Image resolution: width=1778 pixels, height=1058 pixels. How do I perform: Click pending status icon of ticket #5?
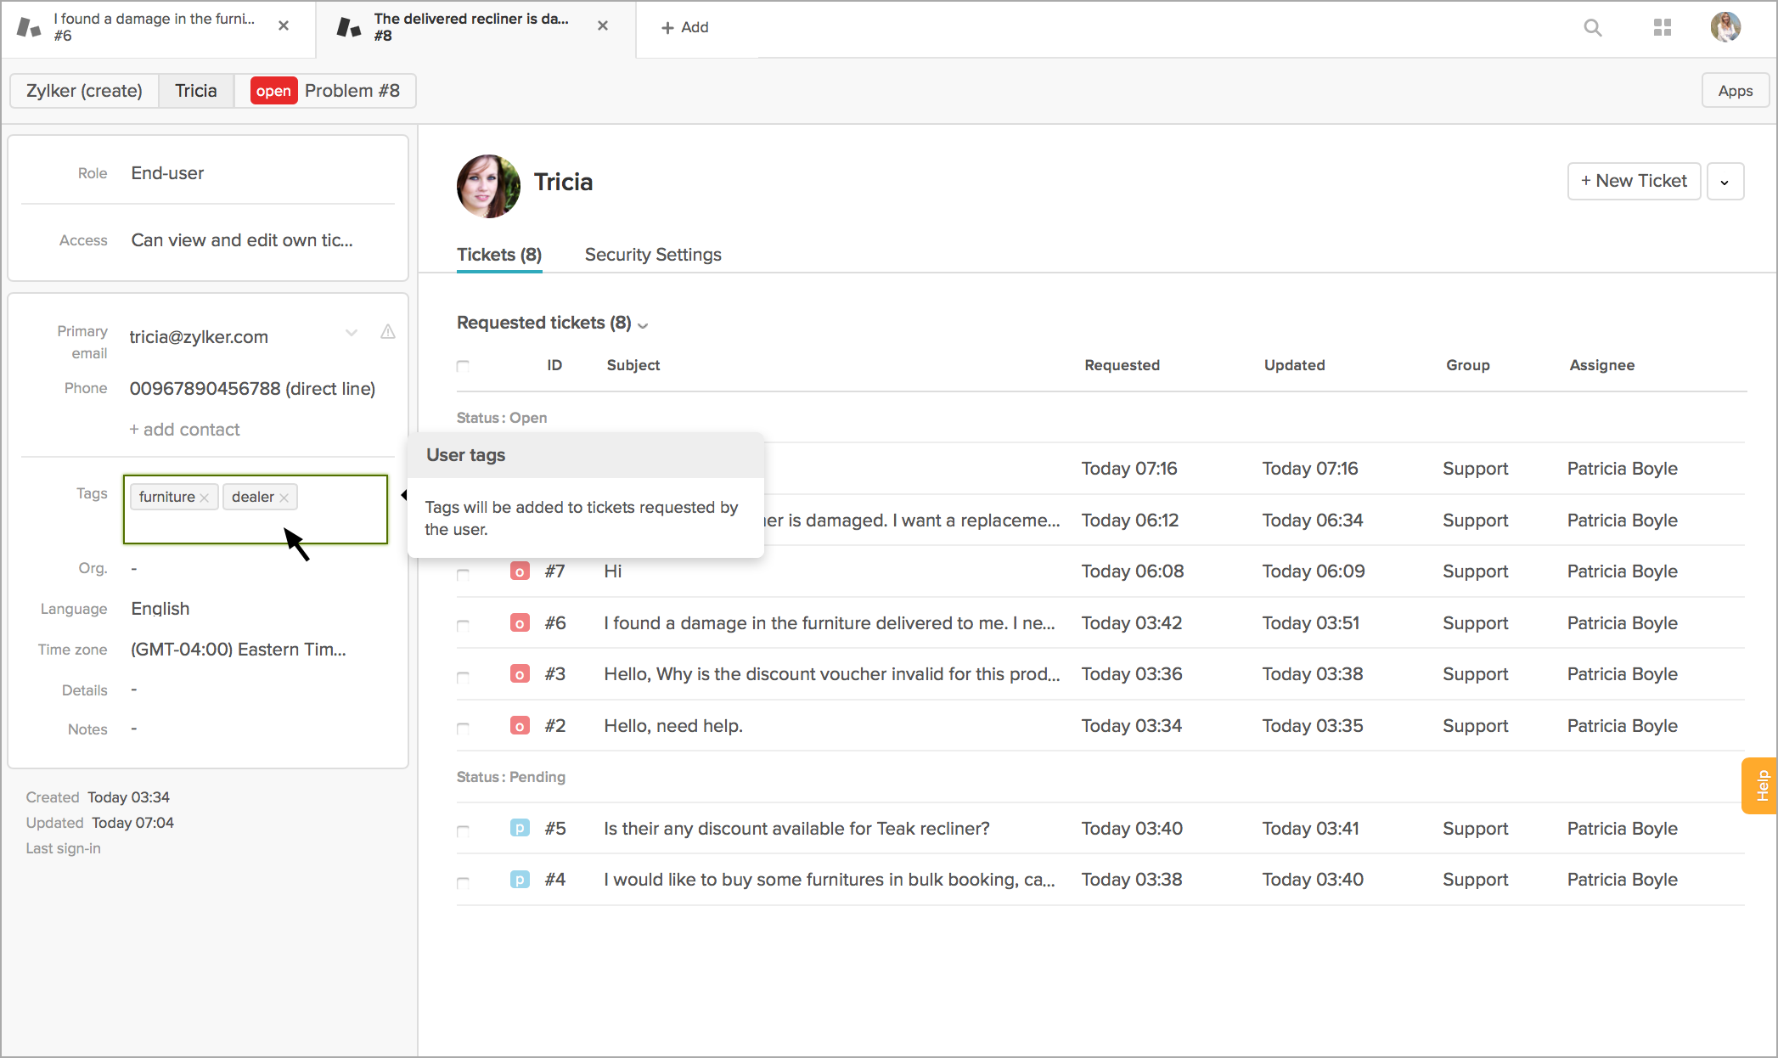click(520, 828)
